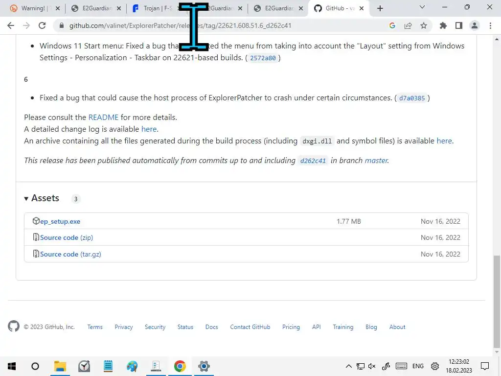Screen dimensions: 501x376
Task: Open the Extensions puzzle icon
Action: coord(443,25)
